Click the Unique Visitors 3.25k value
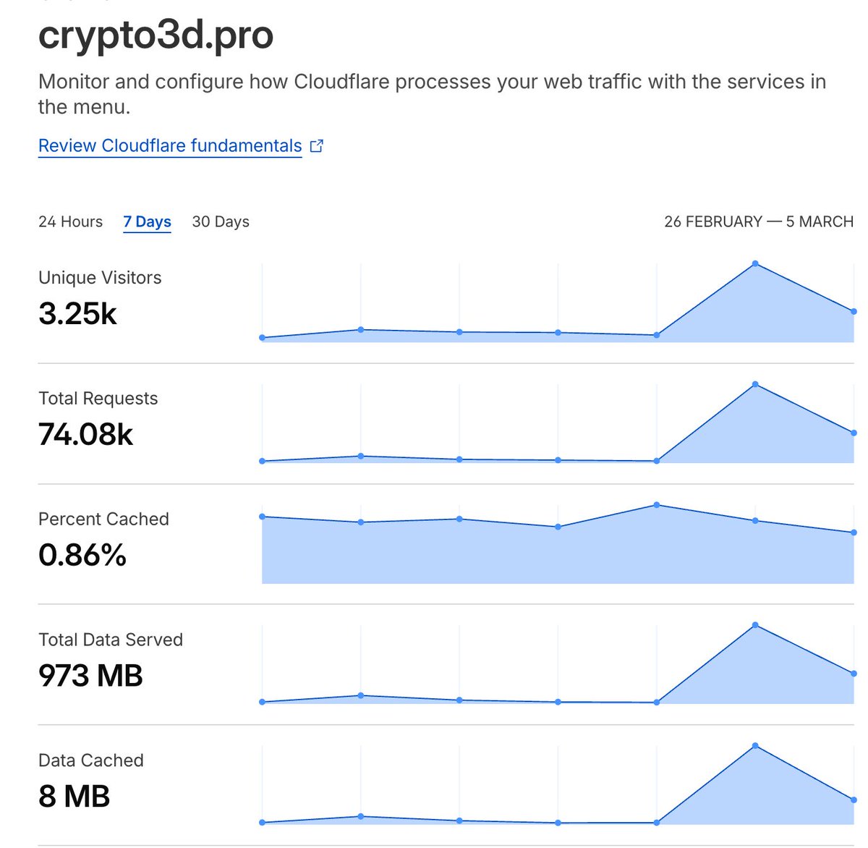 coord(77,314)
